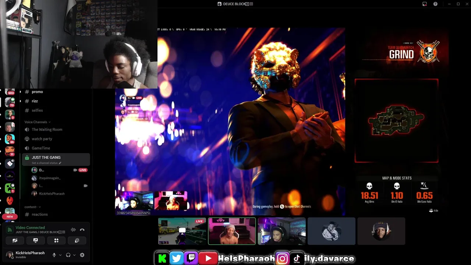Mute the microphone
The height and width of the screenshot is (265, 471).
[x=54, y=255]
